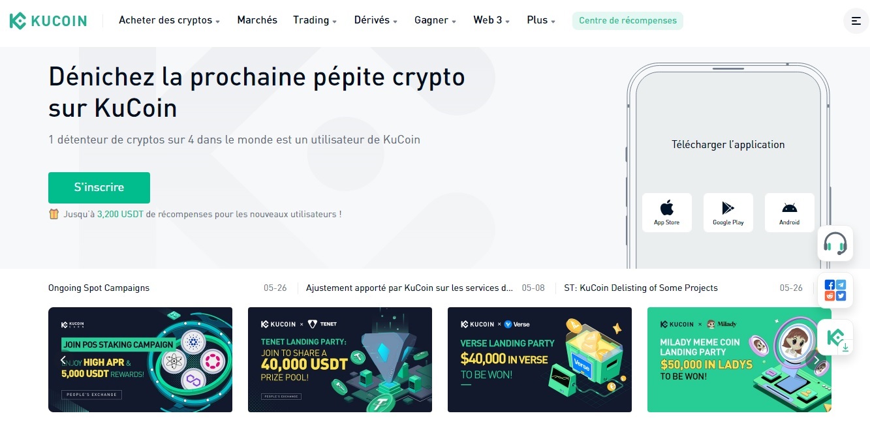The image size is (870, 422).
Task: Select the App Store download icon
Action: (x=667, y=213)
